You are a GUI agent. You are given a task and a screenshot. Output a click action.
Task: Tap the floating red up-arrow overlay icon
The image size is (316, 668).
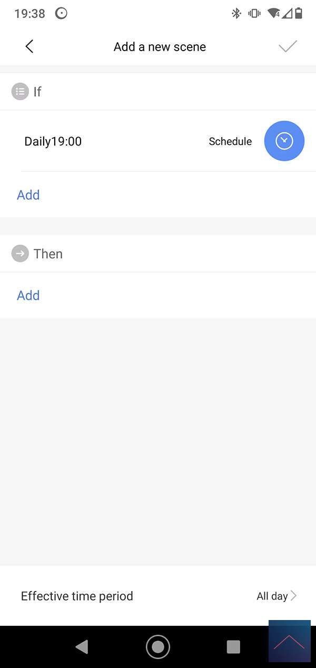coord(289,641)
